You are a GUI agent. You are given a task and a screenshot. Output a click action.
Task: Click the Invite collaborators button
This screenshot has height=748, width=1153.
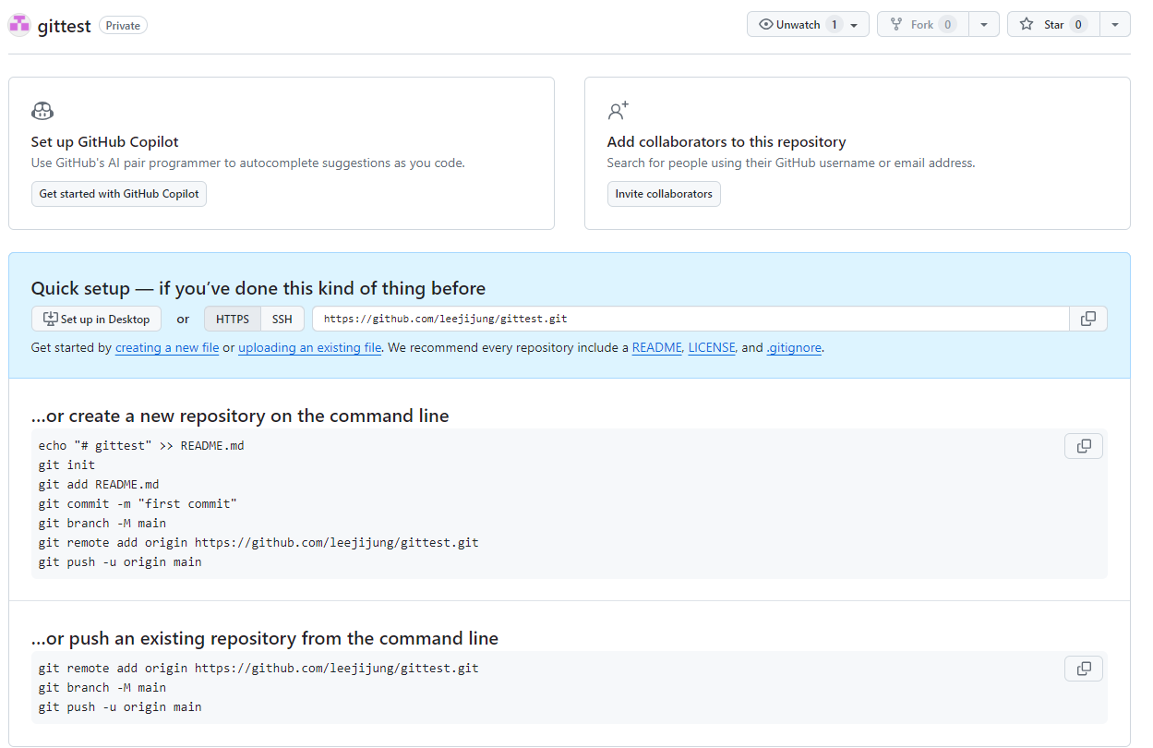coord(664,194)
